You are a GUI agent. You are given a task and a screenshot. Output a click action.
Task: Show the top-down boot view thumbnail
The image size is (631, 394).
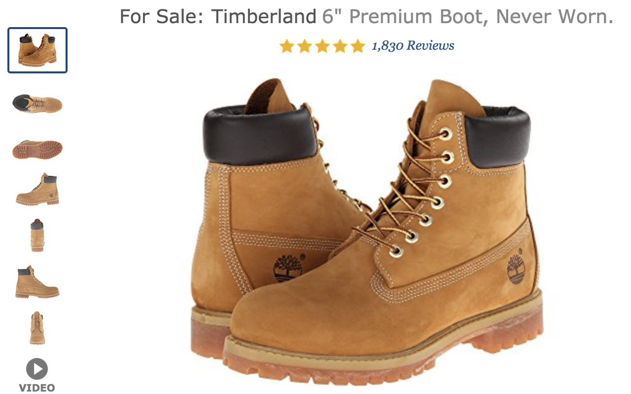point(37,103)
